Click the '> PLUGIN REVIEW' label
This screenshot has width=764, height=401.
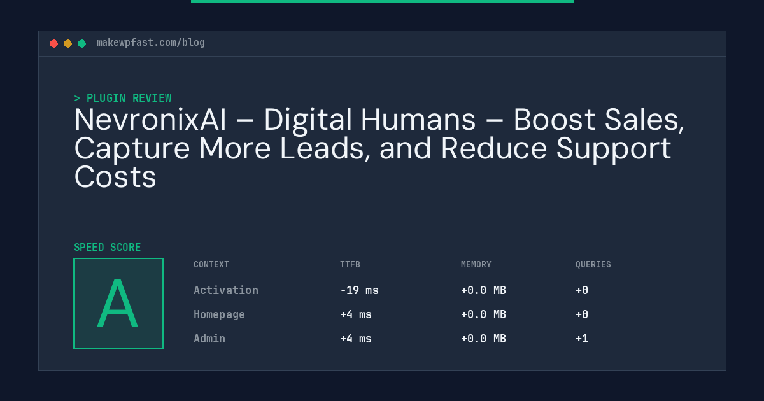click(123, 98)
